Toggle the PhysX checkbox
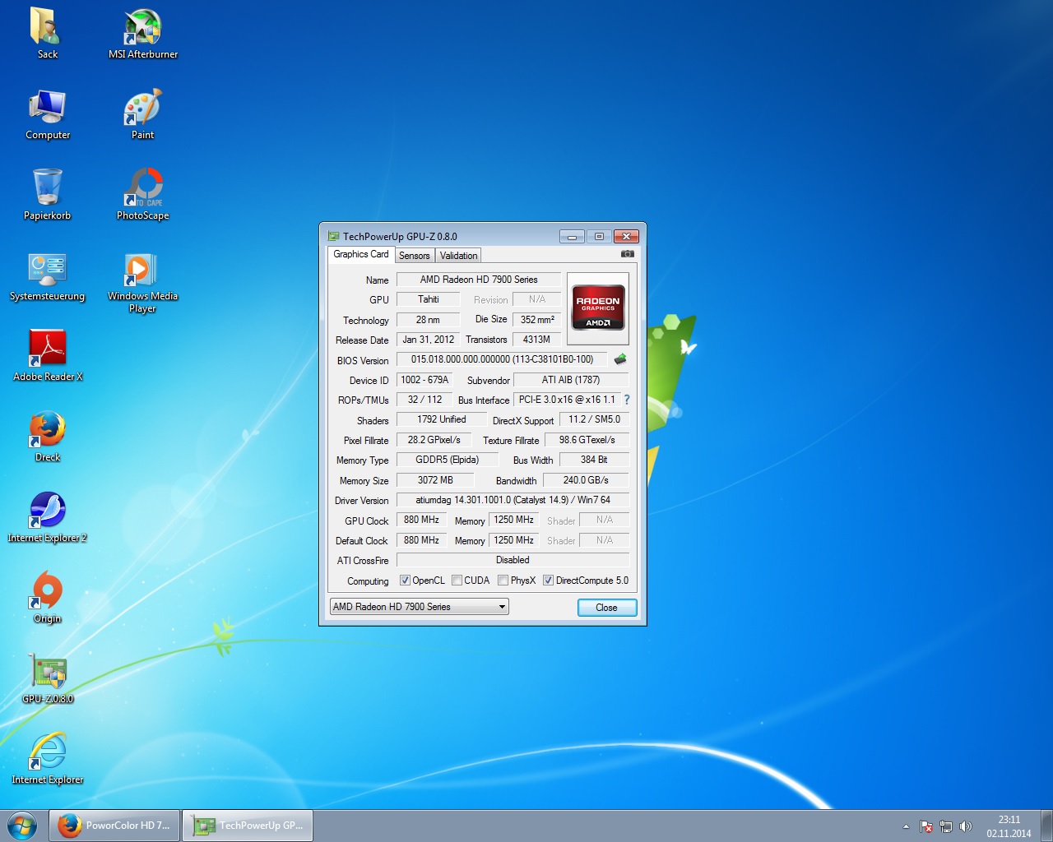This screenshot has width=1053, height=842. [503, 581]
